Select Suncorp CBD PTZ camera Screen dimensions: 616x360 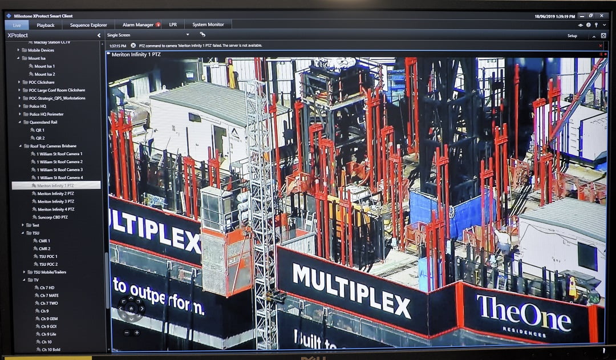pos(52,217)
